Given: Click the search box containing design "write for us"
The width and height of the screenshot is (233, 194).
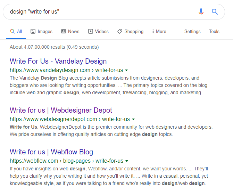Looking at the screenshot, I should (x=114, y=12).
